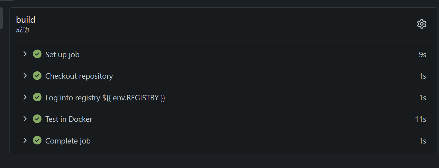Expand the Checkout repository step chevron

tap(25, 76)
